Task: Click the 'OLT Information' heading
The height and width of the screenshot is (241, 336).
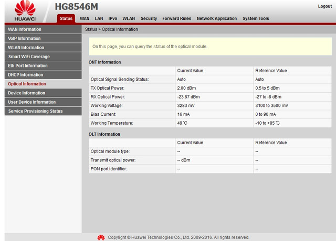Action: 104,134
